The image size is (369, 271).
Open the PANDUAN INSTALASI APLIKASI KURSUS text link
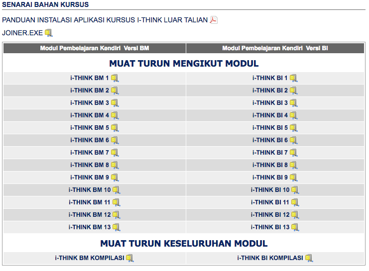coord(105,20)
